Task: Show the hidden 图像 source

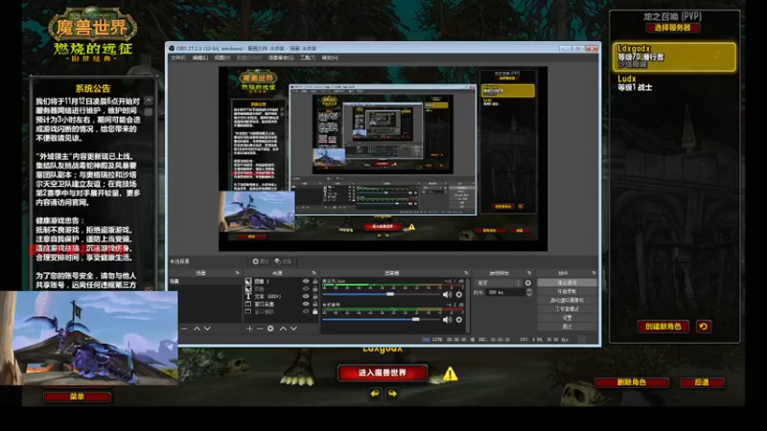Action: [306, 289]
